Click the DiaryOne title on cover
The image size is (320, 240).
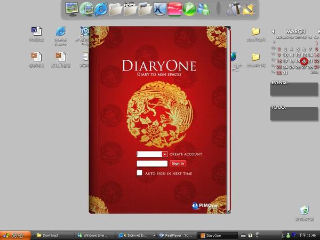point(159,66)
